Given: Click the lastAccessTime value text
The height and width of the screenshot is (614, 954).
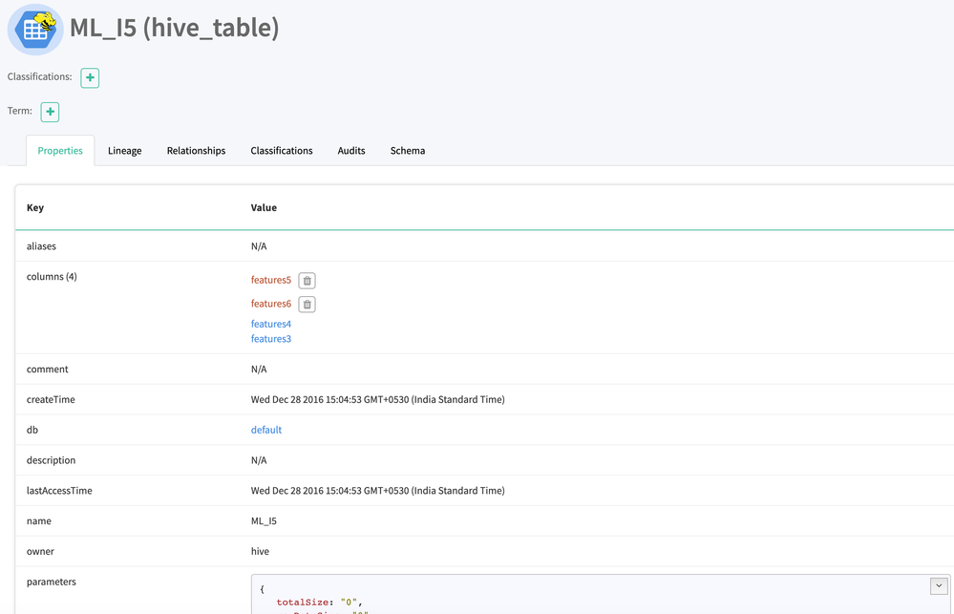Looking at the screenshot, I should click(378, 491).
